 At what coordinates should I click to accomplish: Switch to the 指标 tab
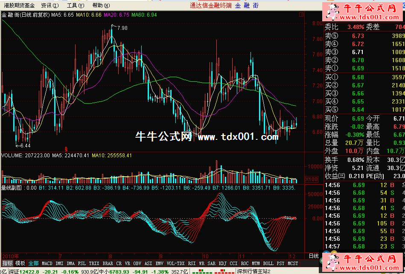click(x=7, y=263)
